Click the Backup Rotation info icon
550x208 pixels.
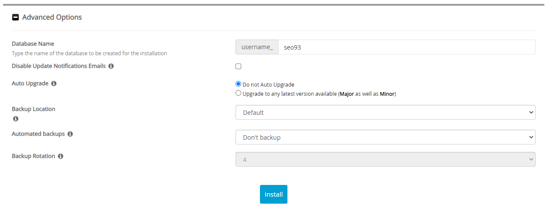pyautogui.click(x=61, y=156)
